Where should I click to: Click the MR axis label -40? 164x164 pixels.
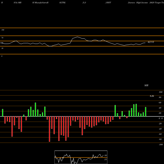[160, 129]
